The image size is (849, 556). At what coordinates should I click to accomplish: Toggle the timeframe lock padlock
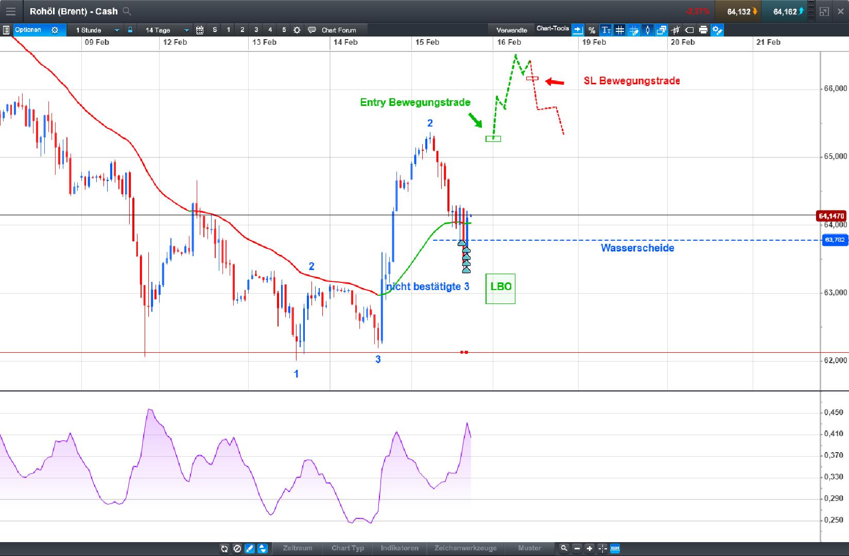[130, 30]
